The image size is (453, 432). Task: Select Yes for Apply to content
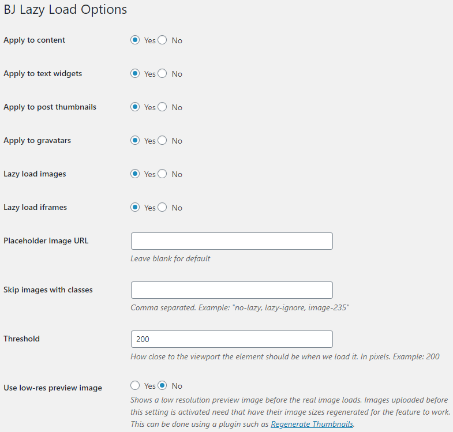[x=136, y=40]
